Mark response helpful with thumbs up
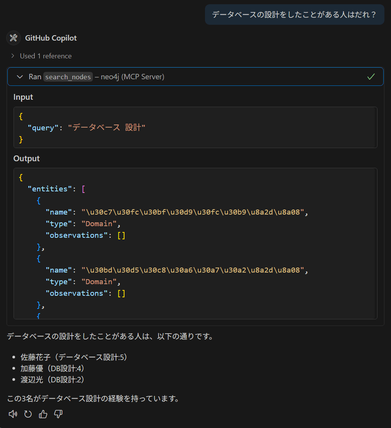The height and width of the screenshot is (428, 391). click(x=43, y=414)
